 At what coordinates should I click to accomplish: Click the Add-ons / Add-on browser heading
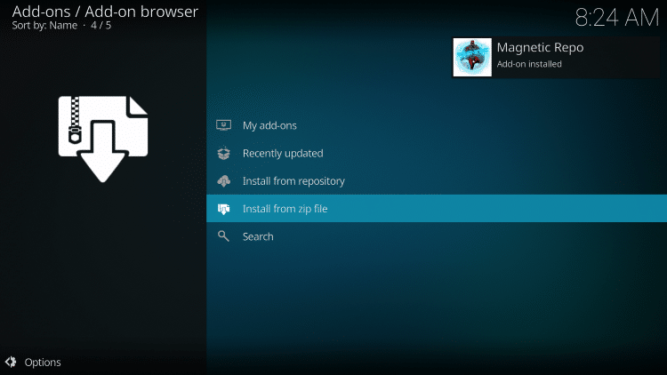pyautogui.click(x=105, y=12)
